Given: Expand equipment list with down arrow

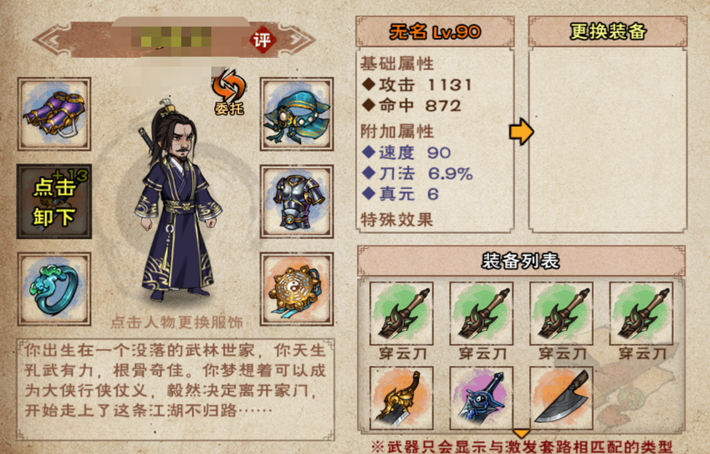Looking at the screenshot, I should pyautogui.click(x=521, y=433).
